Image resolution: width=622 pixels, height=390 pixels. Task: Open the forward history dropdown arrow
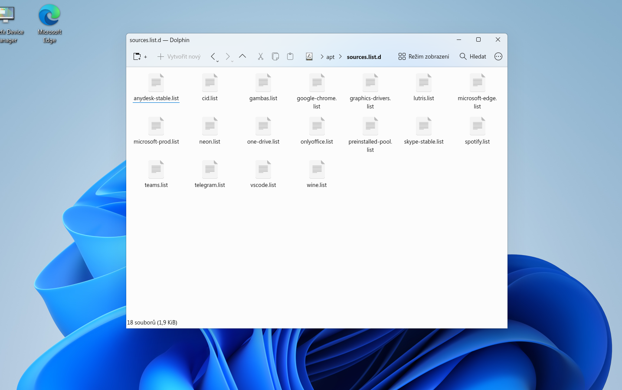point(232,61)
